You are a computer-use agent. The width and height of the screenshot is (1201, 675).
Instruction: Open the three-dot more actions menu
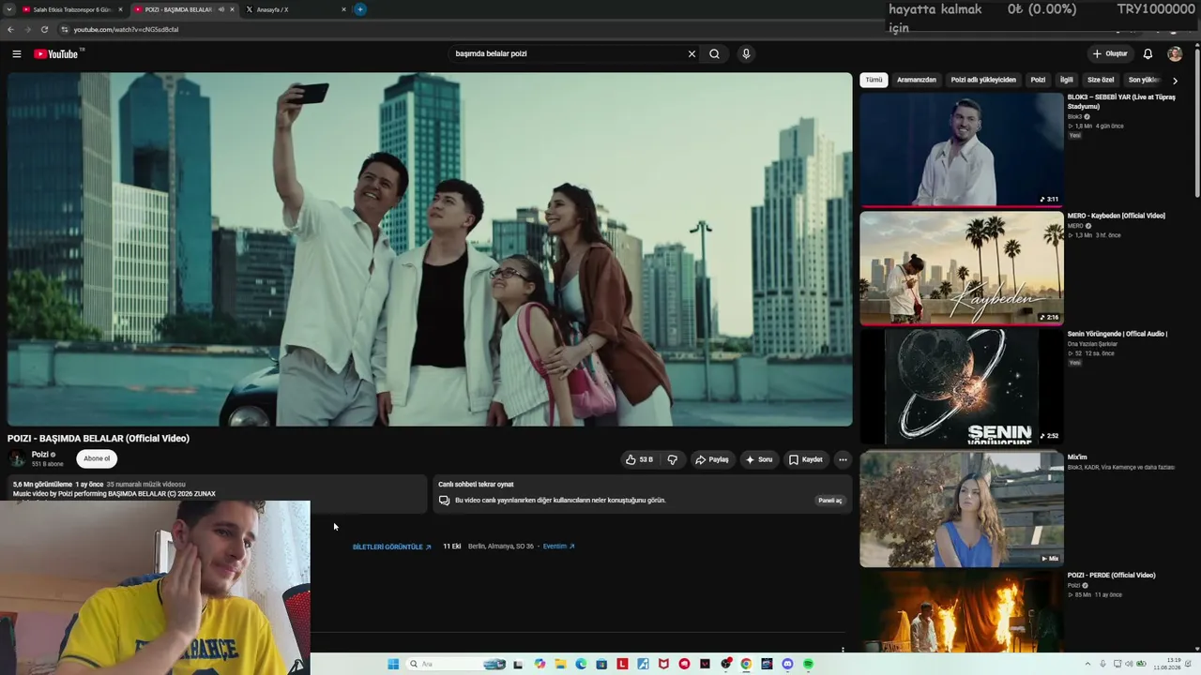click(843, 459)
